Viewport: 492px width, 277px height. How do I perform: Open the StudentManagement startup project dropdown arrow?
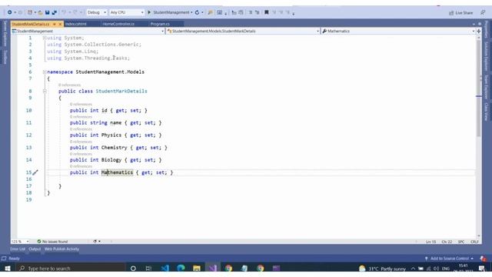pos(191,12)
